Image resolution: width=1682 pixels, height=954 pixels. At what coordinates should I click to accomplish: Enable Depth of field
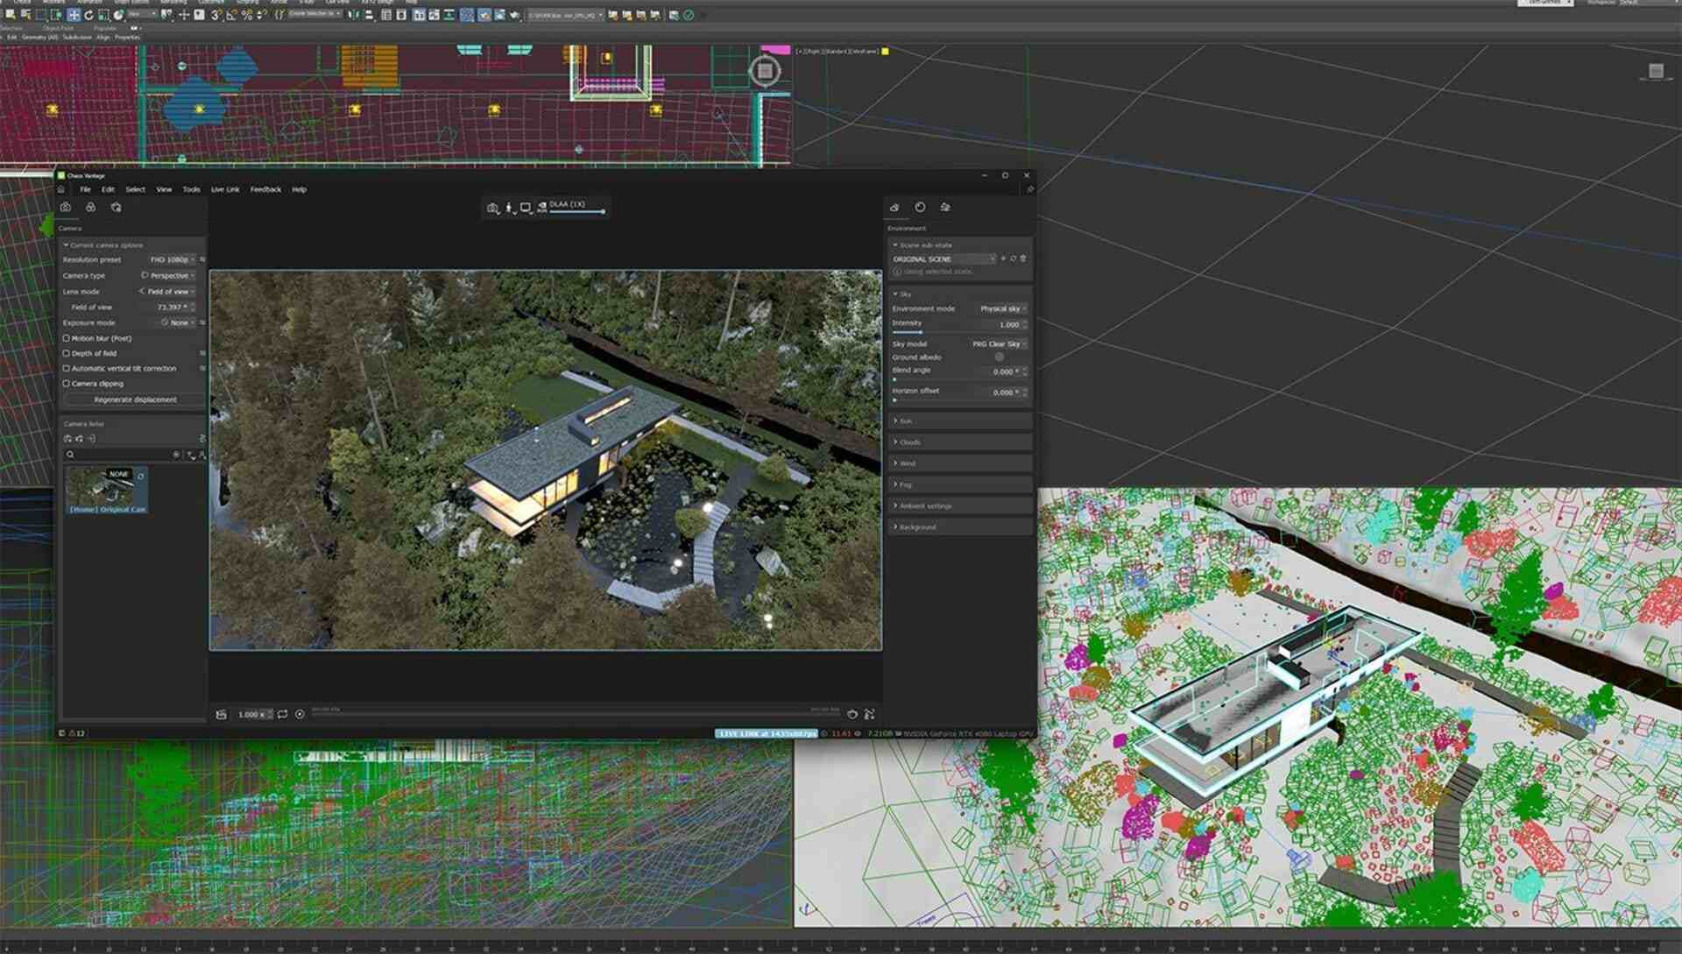click(67, 353)
